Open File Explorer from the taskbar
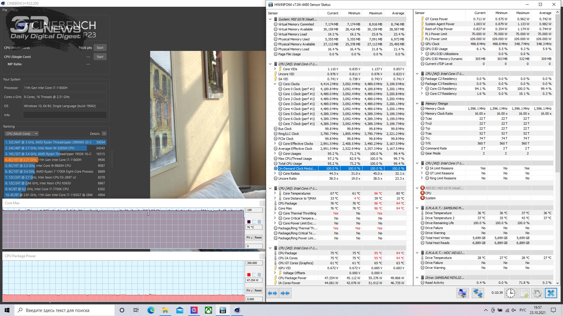The image size is (563, 316). coord(165,310)
